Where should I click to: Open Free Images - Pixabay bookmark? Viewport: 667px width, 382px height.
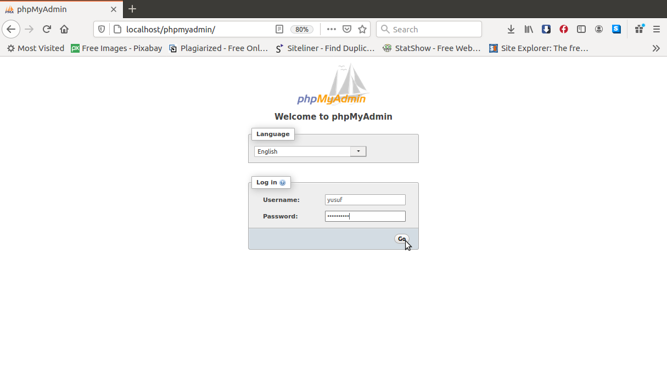pyautogui.click(x=116, y=48)
